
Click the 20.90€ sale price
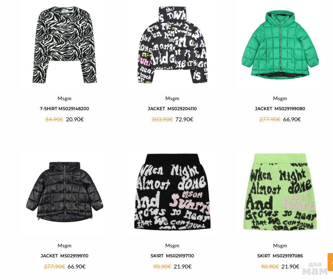tap(75, 119)
